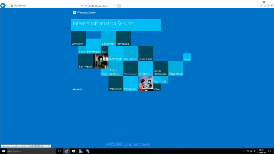Click the muted volume tray icon

[x=251, y=151]
